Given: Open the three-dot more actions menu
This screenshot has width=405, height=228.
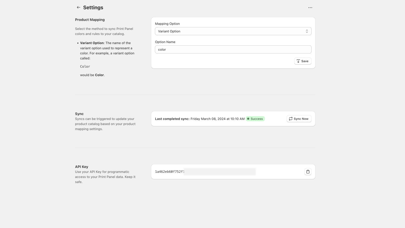Looking at the screenshot, I should [310, 8].
